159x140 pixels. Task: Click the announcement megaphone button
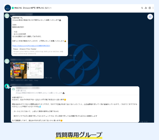[x=150, y=17]
